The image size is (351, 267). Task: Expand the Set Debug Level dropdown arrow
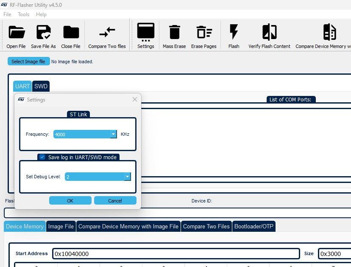127,177
